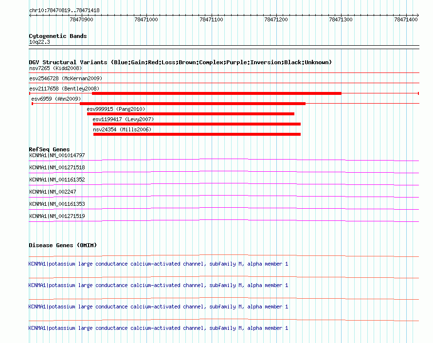
Task: Click the red bar under esv999915 (Pang2010)
Action: (x=191, y=114)
